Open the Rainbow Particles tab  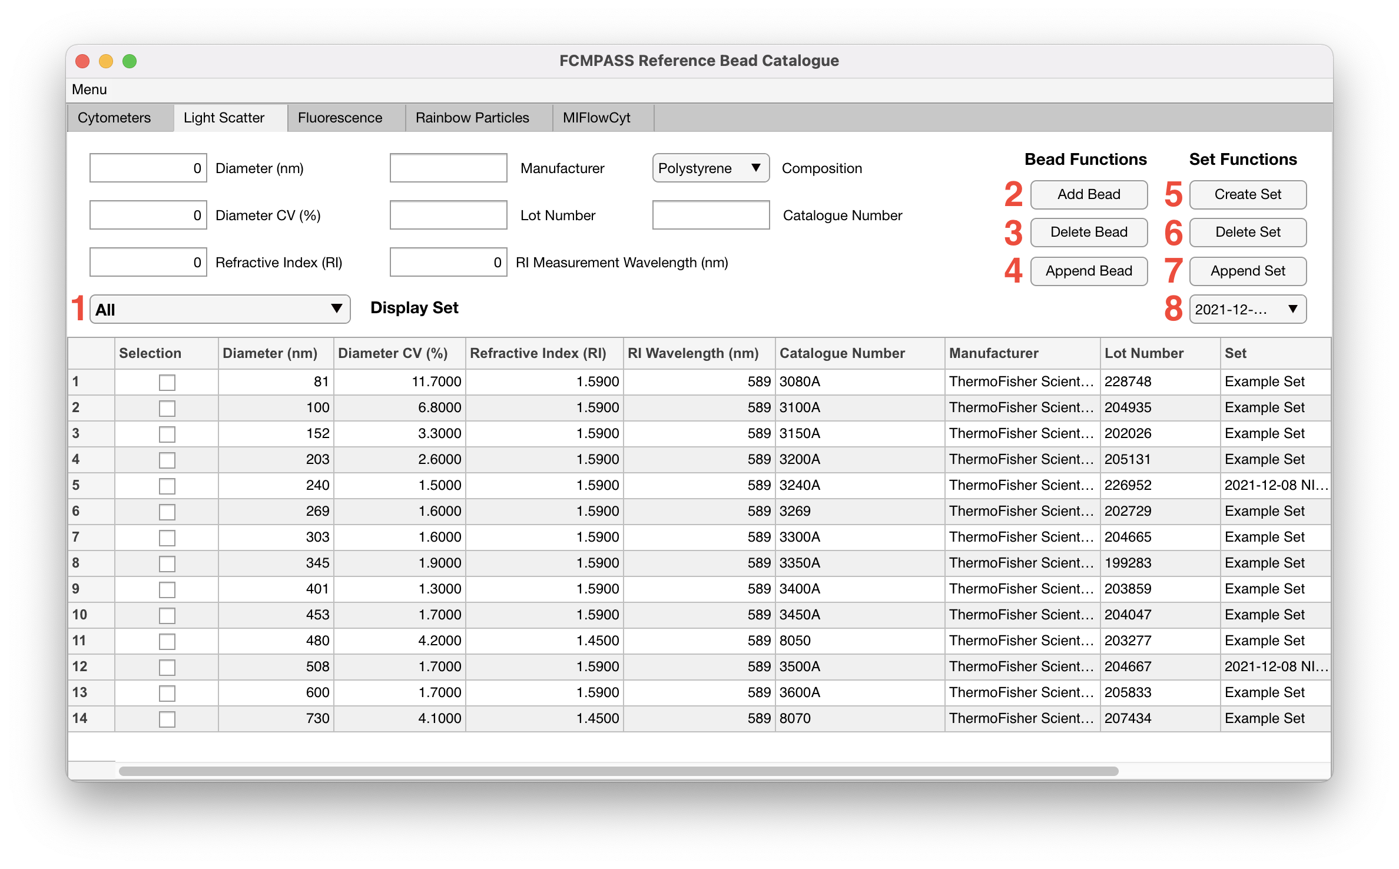(x=472, y=118)
